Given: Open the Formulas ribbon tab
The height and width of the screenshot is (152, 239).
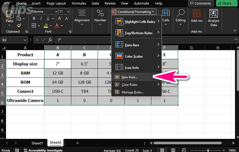Looking at the screenshot, I should pos(79,3).
